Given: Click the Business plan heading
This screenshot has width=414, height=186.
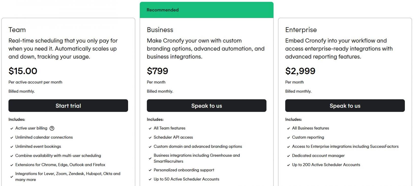Looking at the screenshot, I should click(160, 30).
